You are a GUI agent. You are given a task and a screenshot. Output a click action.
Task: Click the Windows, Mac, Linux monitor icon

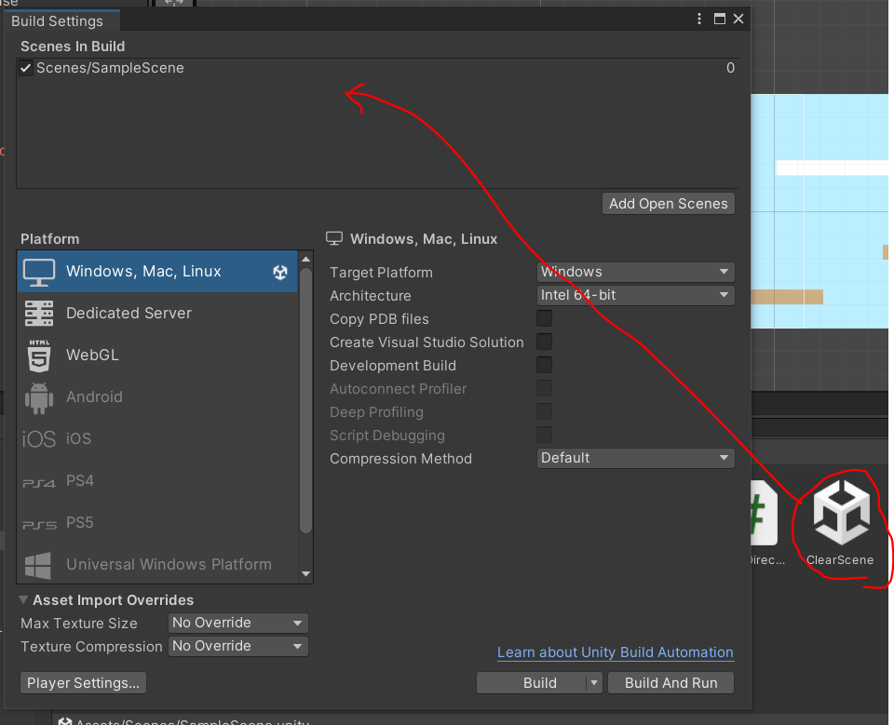[x=39, y=273]
